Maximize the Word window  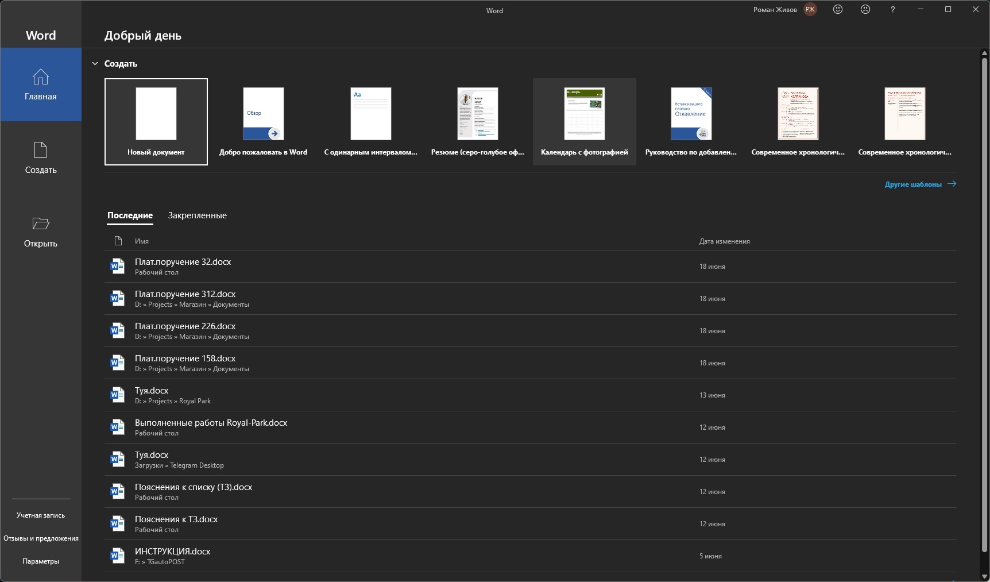tap(948, 9)
